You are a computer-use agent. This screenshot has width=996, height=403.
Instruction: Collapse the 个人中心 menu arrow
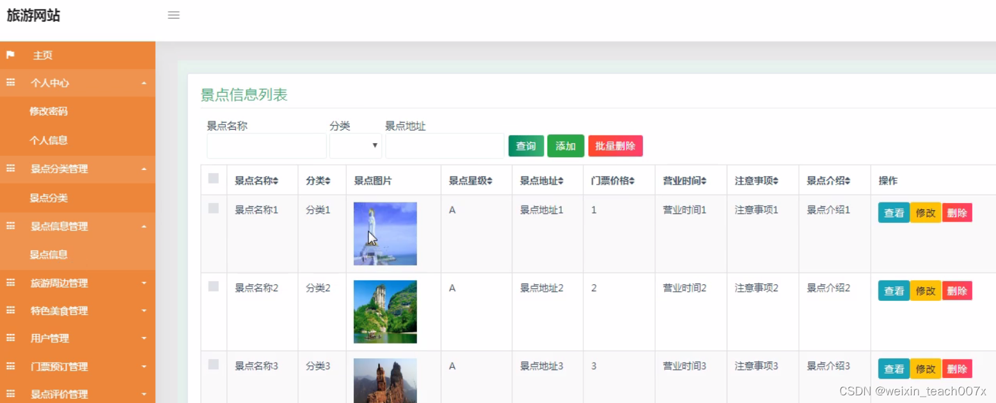click(x=144, y=83)
